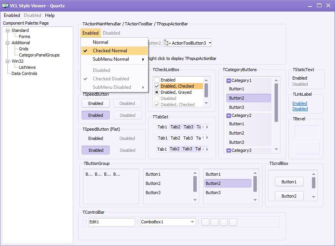Image resolution: width=335 pixels, height=246 pixels.
Task: Toggle the pressed Enabled flat TSpeedButton
Action: (96, 150)
